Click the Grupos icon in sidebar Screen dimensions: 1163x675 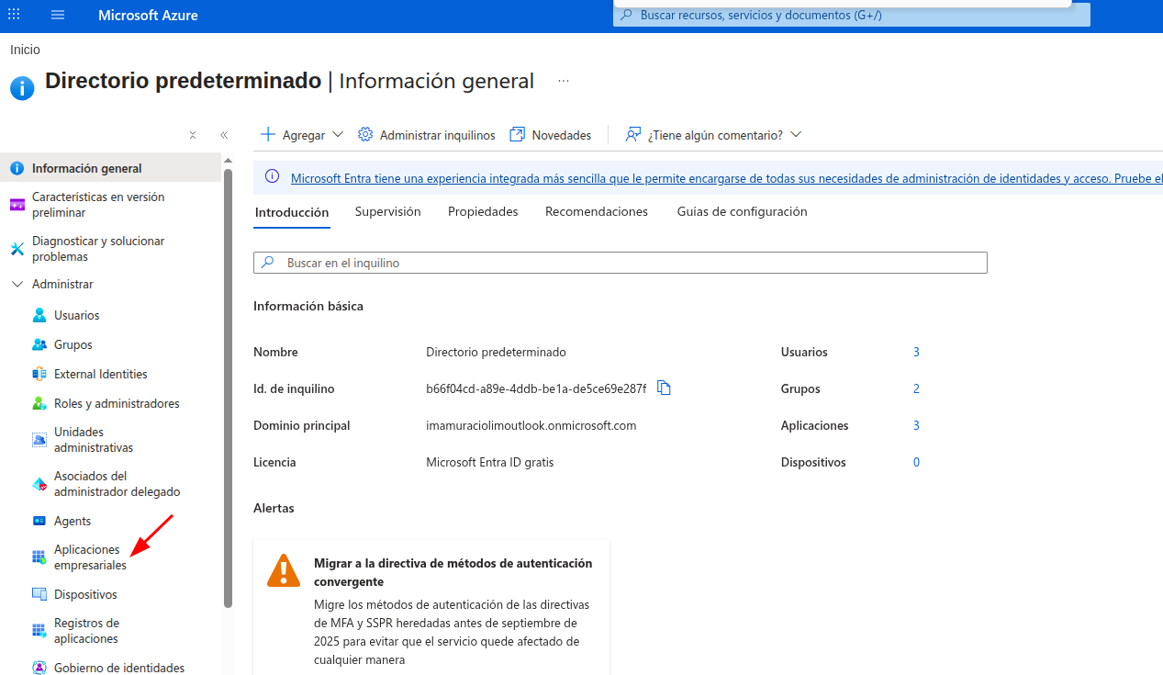pos(39,344)
